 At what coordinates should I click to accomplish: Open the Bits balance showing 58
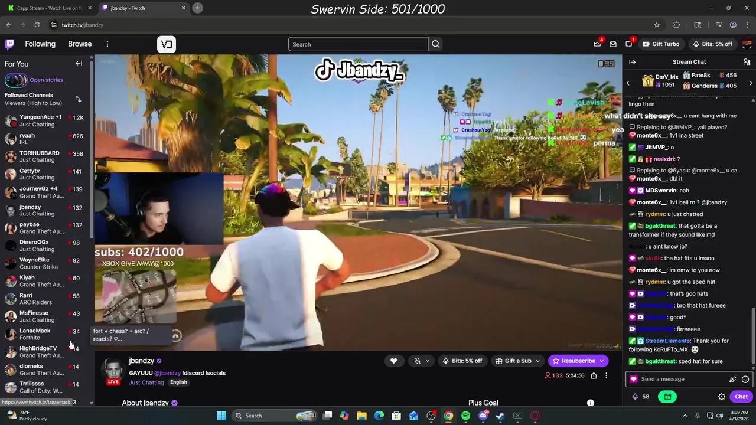[641, 397]
